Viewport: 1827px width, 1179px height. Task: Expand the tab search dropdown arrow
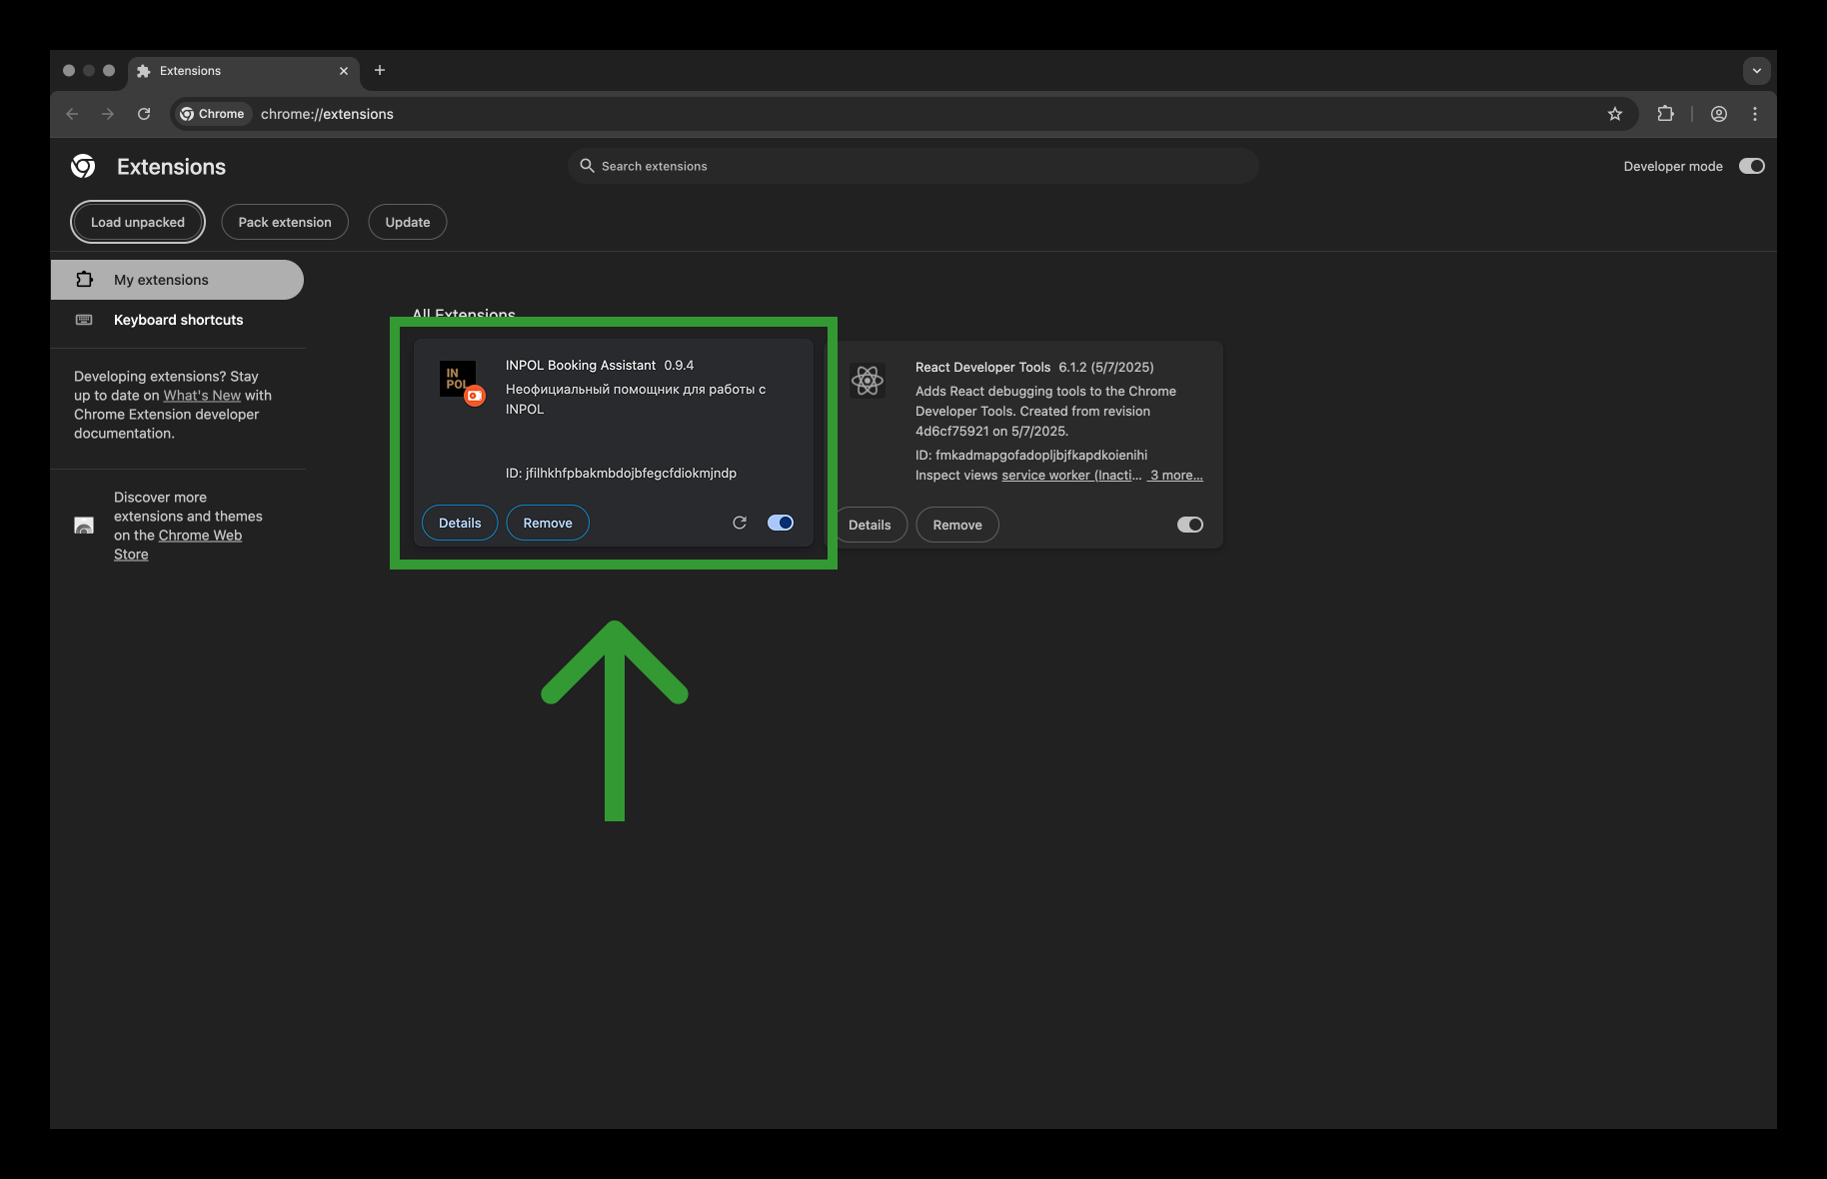[1757, 71]
